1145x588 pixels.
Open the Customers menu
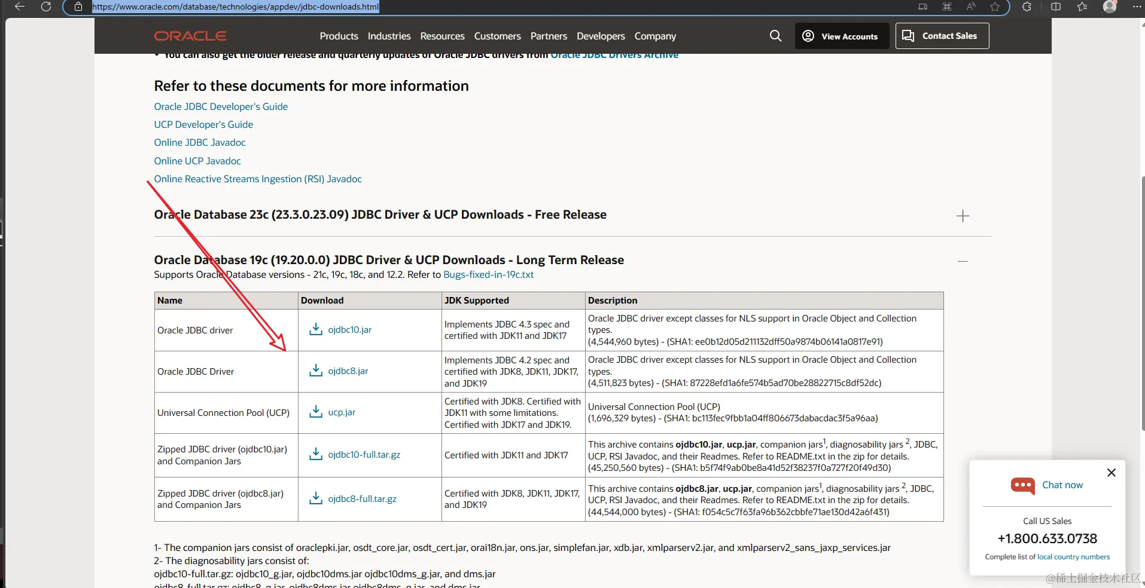498,36
